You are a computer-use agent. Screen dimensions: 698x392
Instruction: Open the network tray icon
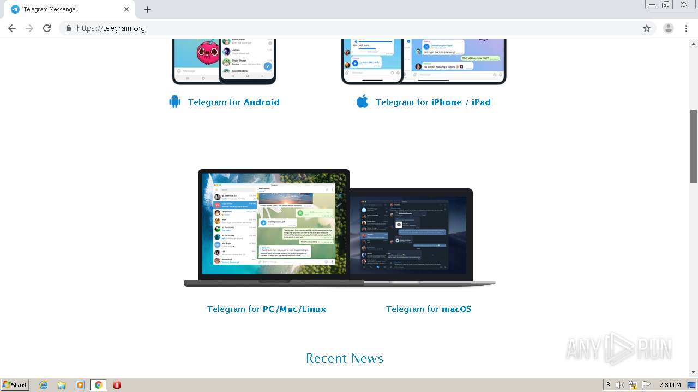pyautogui.click(x=633, y=385)
